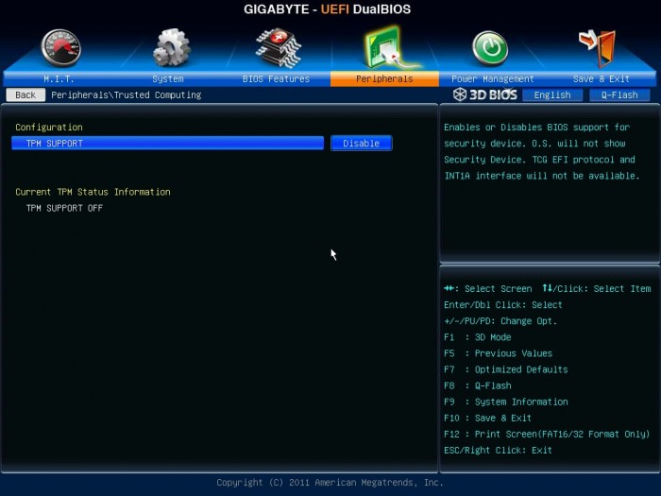The image size is (661, 496).
Task: Click the F12 : Print Screen hint
Action: click(547, 434)
